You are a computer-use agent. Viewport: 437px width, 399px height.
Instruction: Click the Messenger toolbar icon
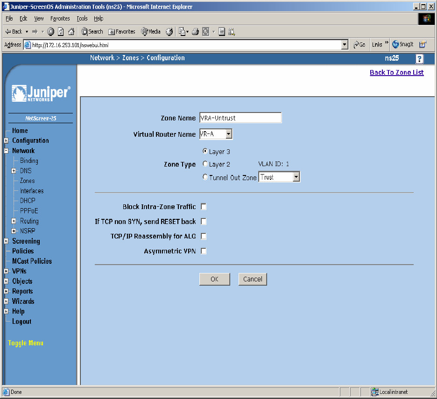pyautogui.click(x=232, y=31)
